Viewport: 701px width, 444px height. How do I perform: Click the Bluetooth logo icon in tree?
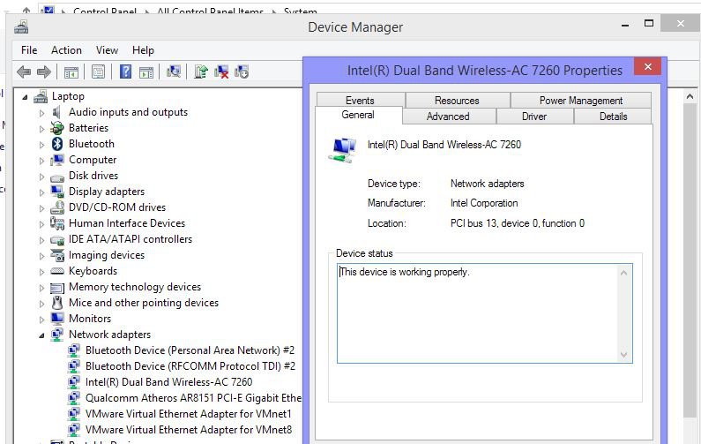pos(57,144)
